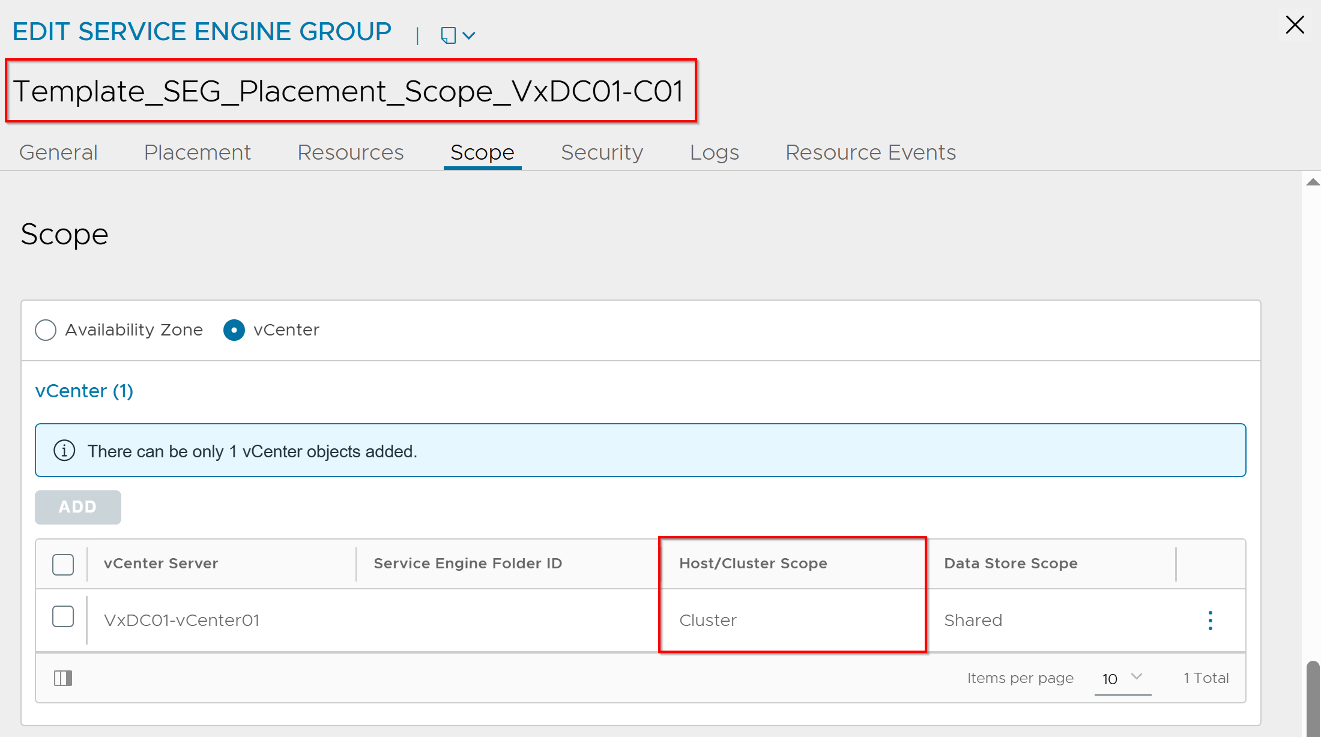Click the info icon in vCenter notice
The height and width of the screenshot is (737, 1321).
[x=64, y=451]
